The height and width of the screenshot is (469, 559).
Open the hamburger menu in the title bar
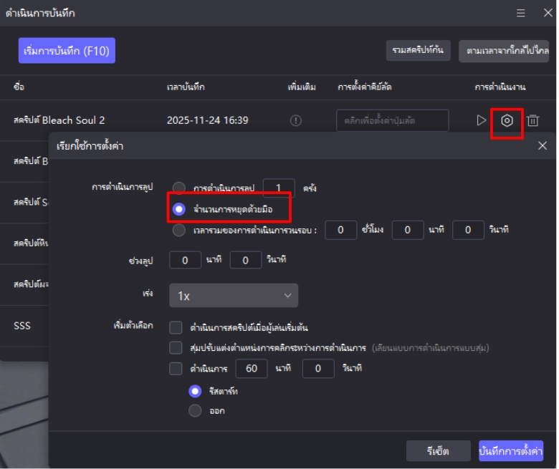[x=521, y=13]
